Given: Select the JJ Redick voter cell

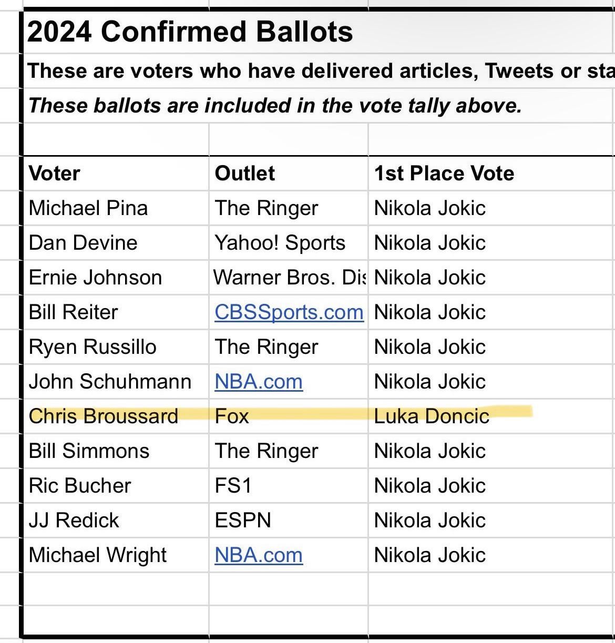Looking at the screenshot, I should pos(74,520).
